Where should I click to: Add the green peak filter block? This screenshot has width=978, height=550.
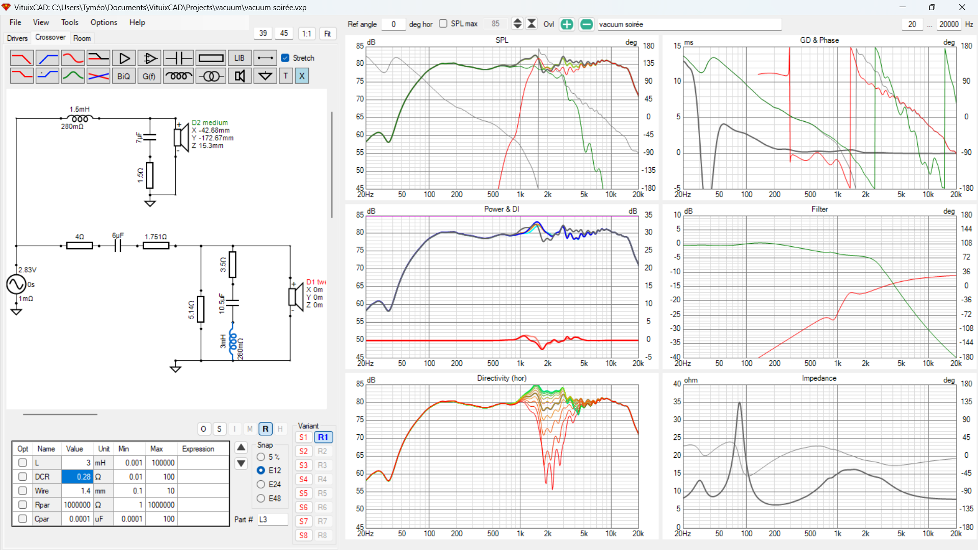73,76
